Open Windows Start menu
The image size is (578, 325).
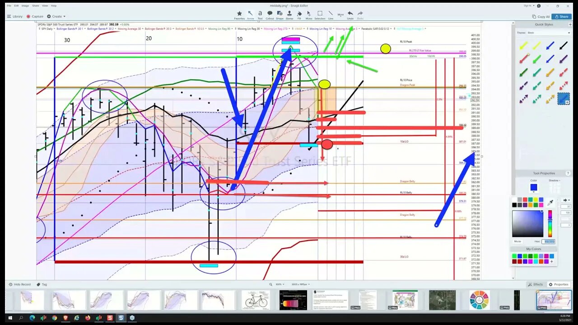[x=10, y=318]
